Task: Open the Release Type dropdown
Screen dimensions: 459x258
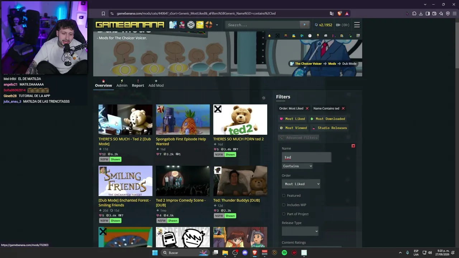Action: pyautogui.click(x=300, y=231)
